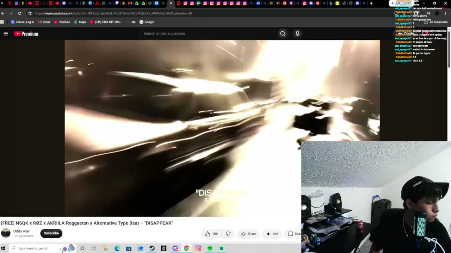Switch to the Pinterest tab
The image size is (451, 253).
pos(317,3)
